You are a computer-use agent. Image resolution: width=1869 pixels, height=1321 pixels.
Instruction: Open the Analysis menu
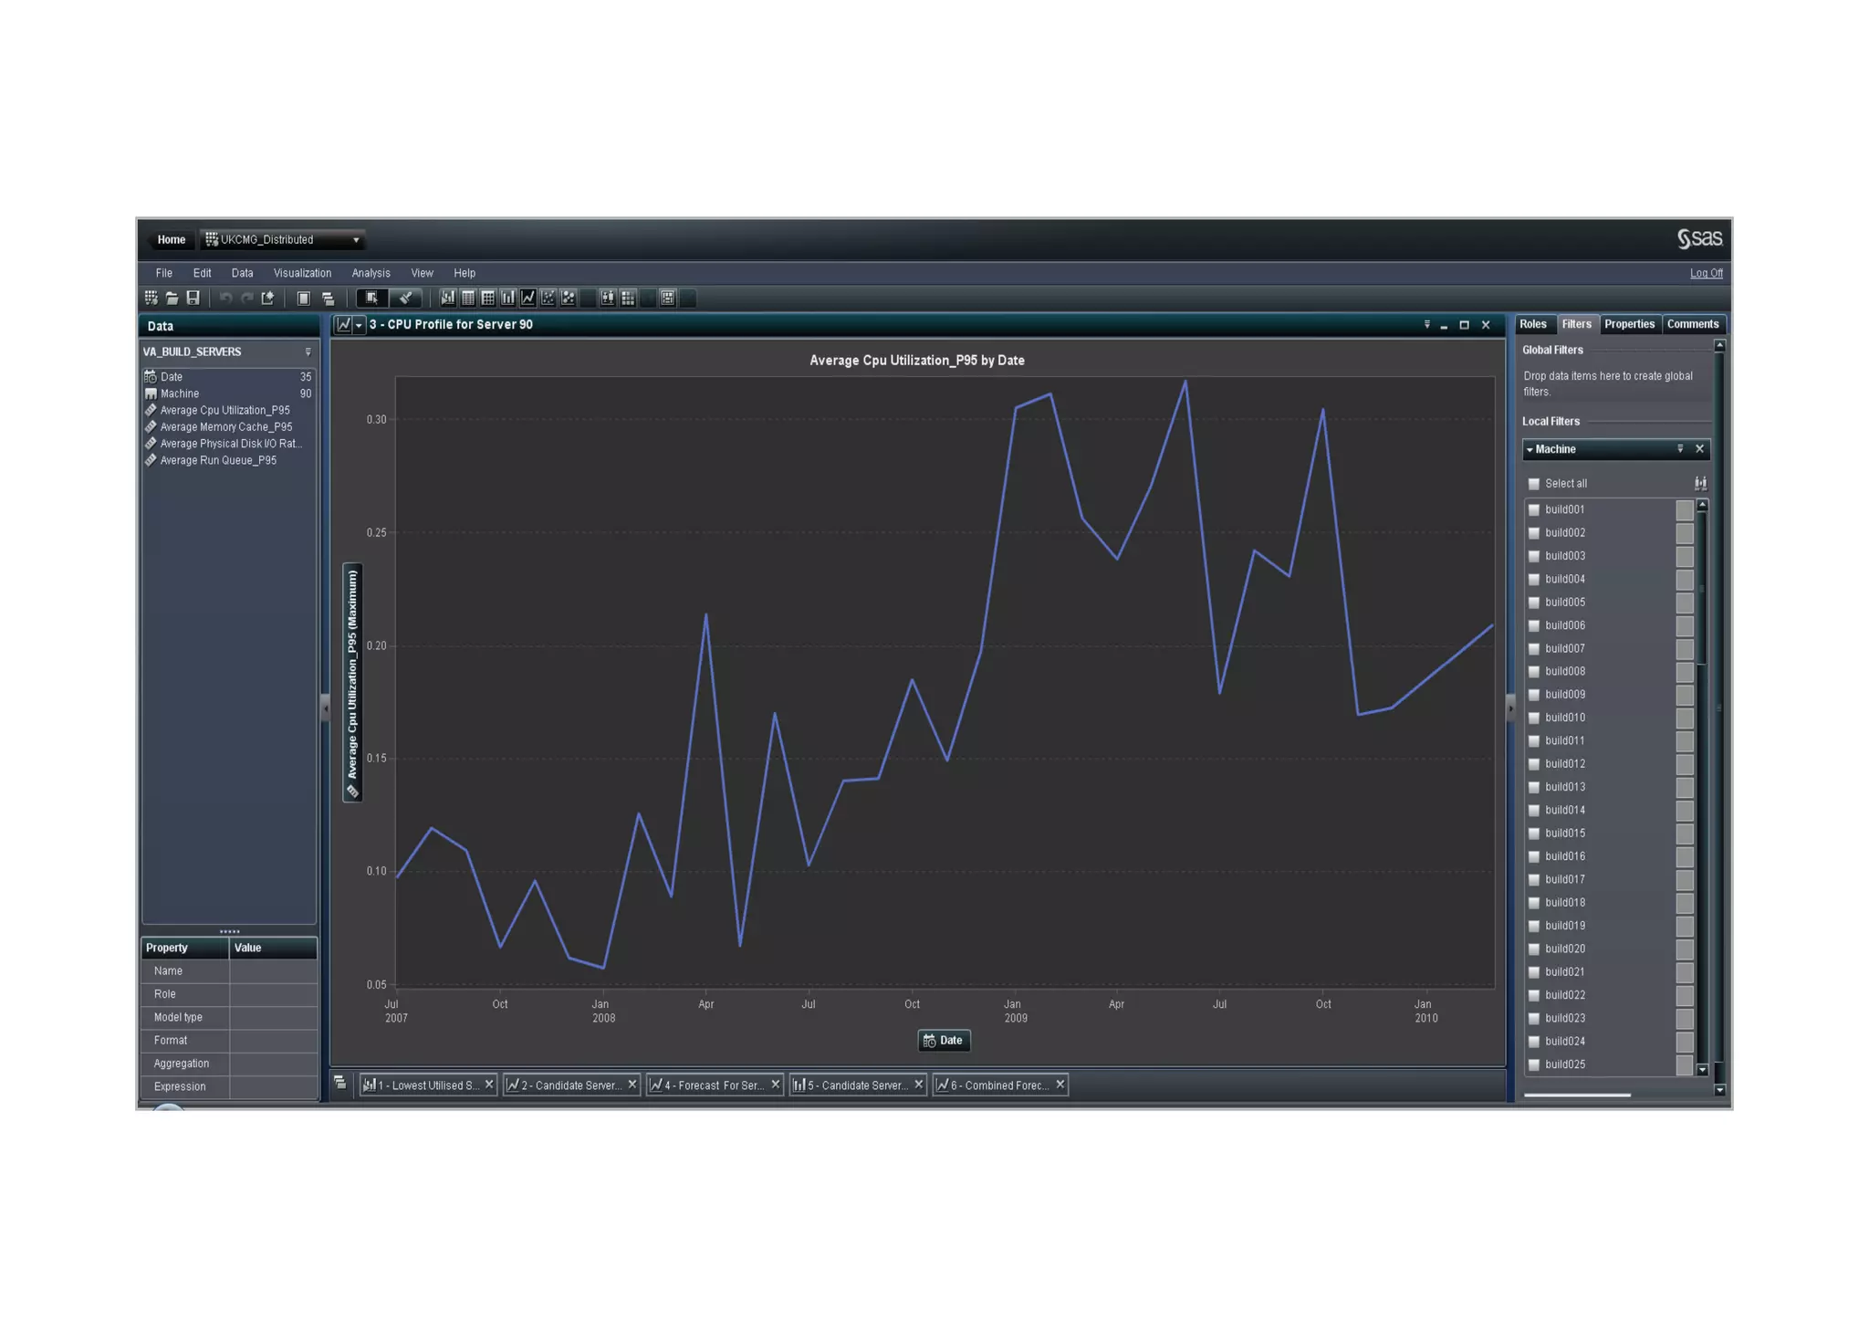[371, 273]
